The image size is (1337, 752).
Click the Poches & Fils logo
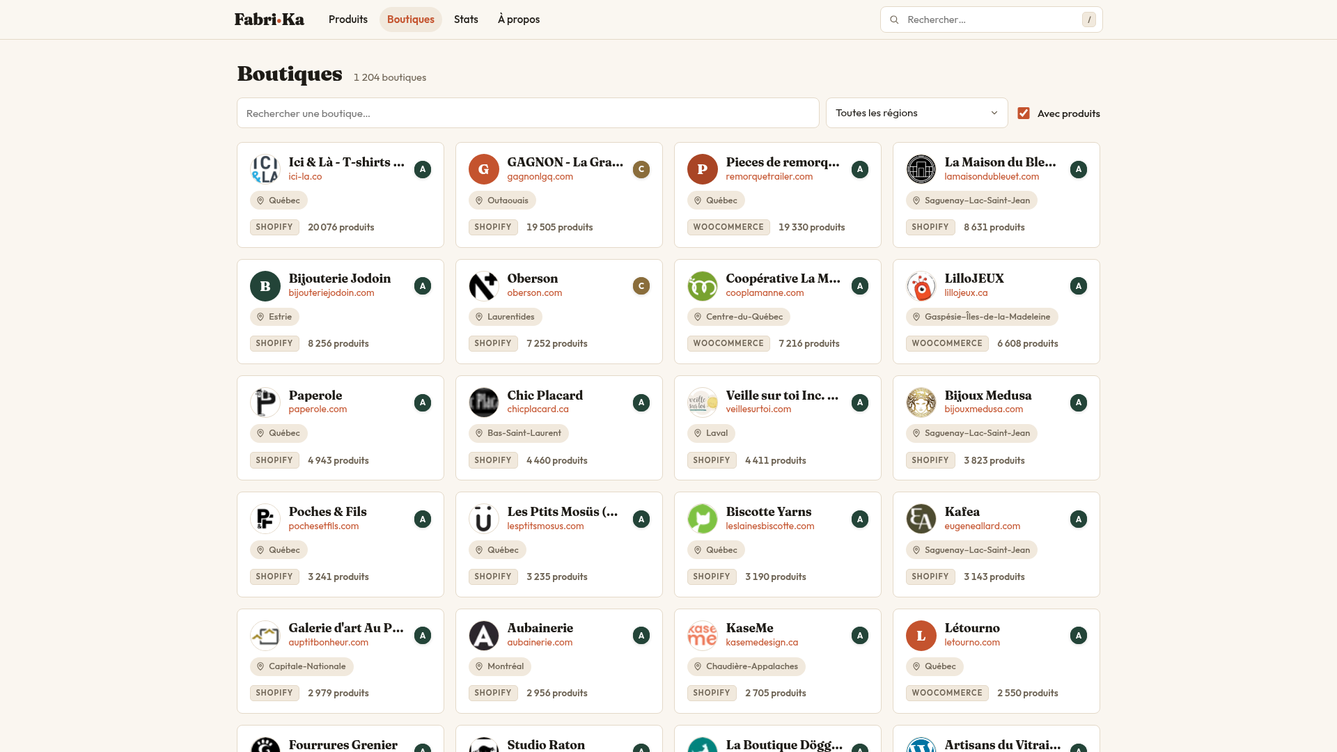pyautogui.click(x=265, y=519)
